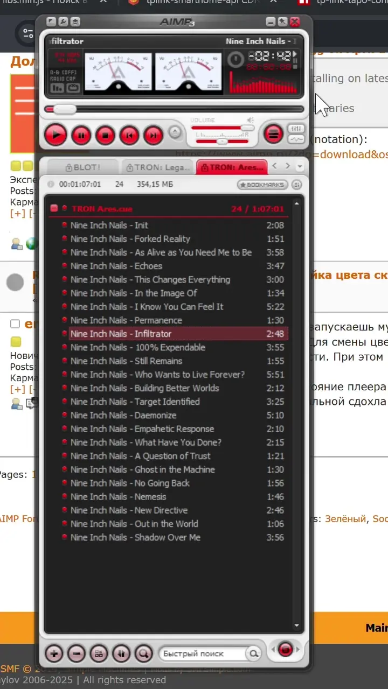The image size is (388, 689).
Task: Mute sound via the speaker icon
Action: pyautogui.click(x=250, y=120)
